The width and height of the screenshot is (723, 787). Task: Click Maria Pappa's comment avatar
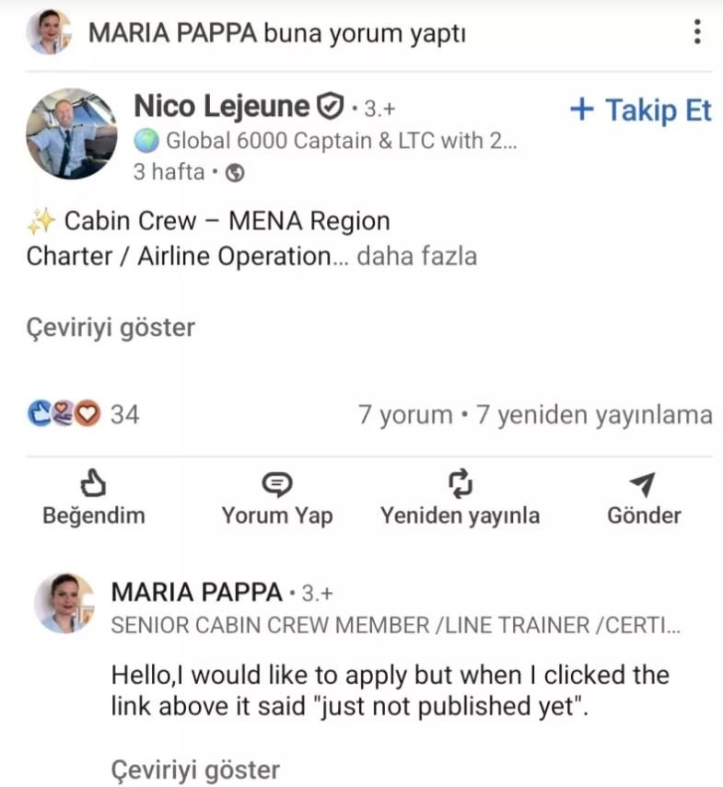point(64,604)
